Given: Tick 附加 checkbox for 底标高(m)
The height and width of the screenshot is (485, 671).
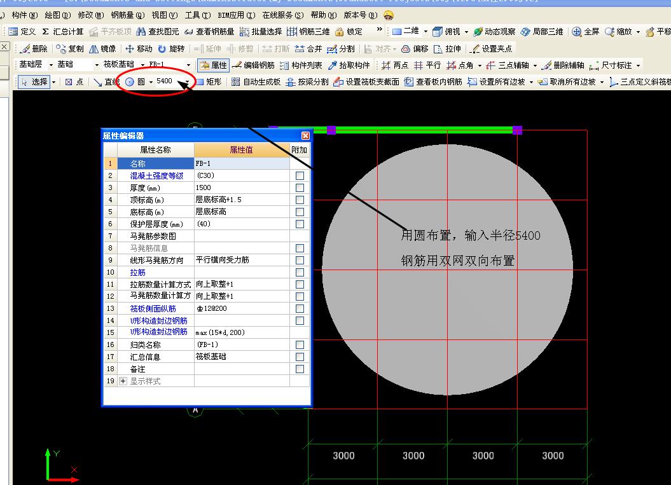Looking at the screenshot, I should [300, 212].
